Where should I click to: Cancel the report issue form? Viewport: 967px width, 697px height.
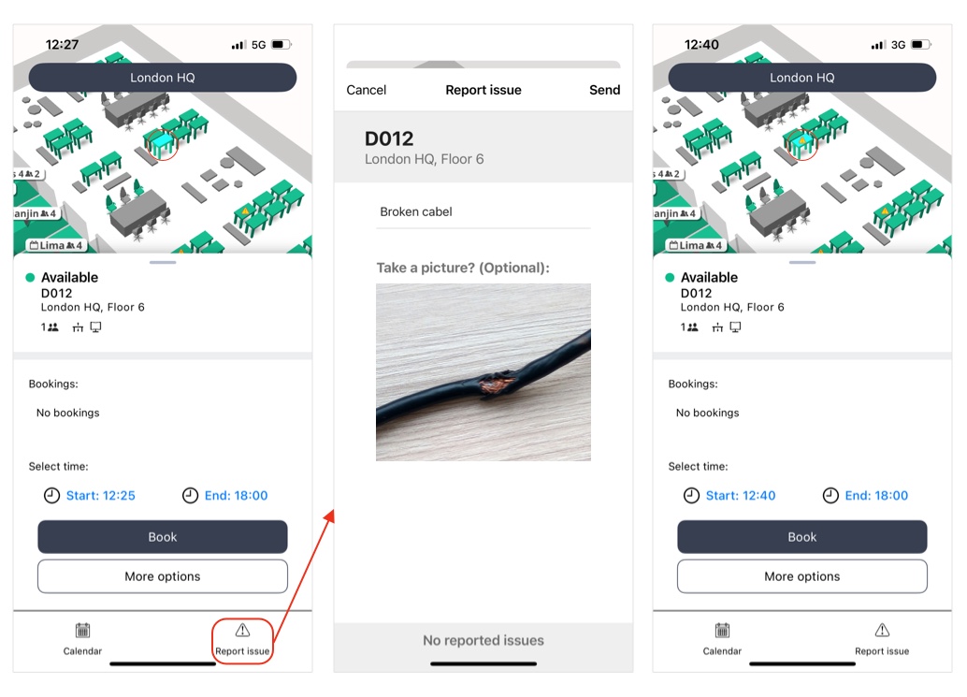pyautogui.click(x=367, y=90)
